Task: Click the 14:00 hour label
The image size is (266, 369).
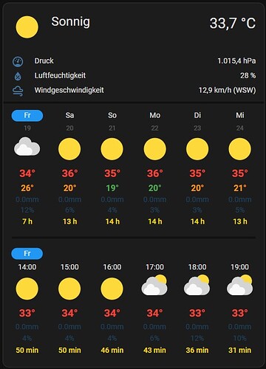Action: [x=27, y=267]
